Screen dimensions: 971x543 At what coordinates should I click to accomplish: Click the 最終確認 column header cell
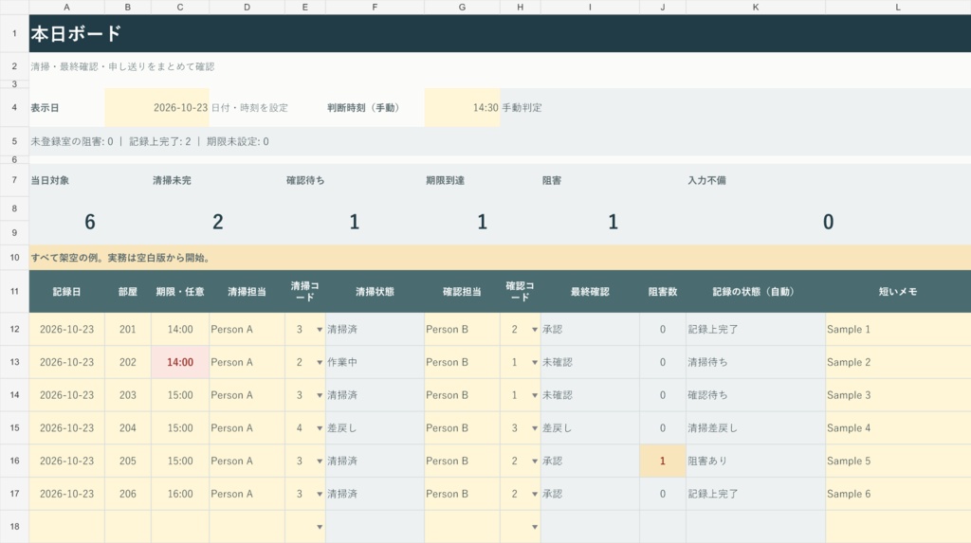[590, 292]
